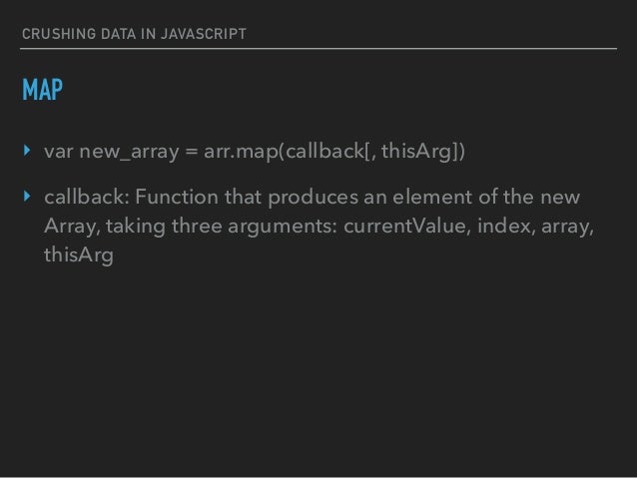Image resolution: width=637 pixels, height=478 pixels.
Task: Click the horizontal divider line under header
Action: click(318, 48)
